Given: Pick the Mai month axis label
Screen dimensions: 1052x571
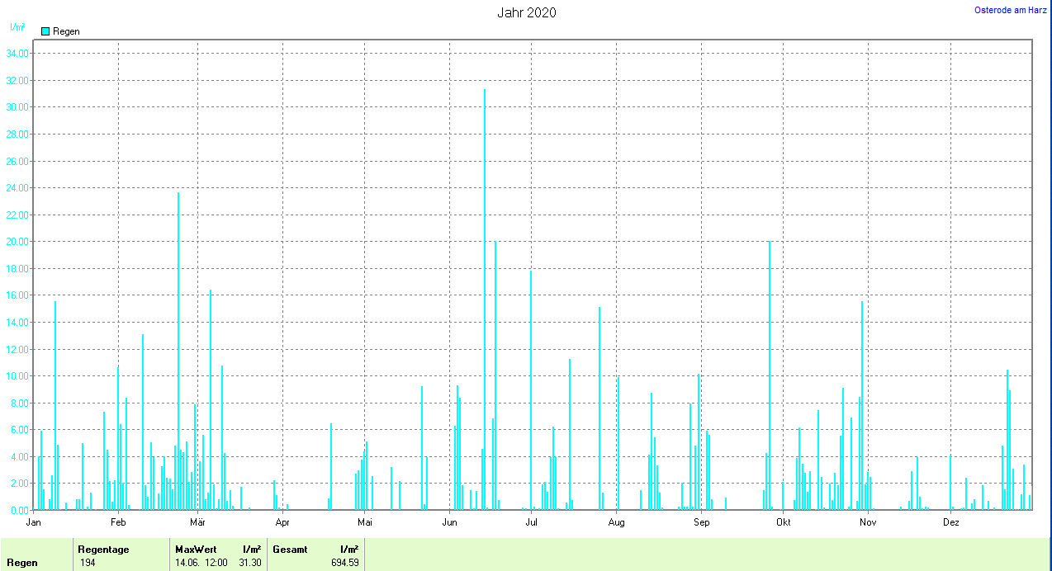Looking at the screenshot, I should pyautogui.click(x=365, y=522).
